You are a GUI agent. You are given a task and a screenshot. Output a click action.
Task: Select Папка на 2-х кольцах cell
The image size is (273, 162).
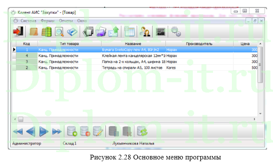pyautogui.click(x=133, y=61)
